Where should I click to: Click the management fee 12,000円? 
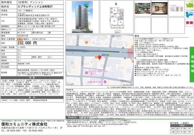pyautogui.click(x=21, y=47)
